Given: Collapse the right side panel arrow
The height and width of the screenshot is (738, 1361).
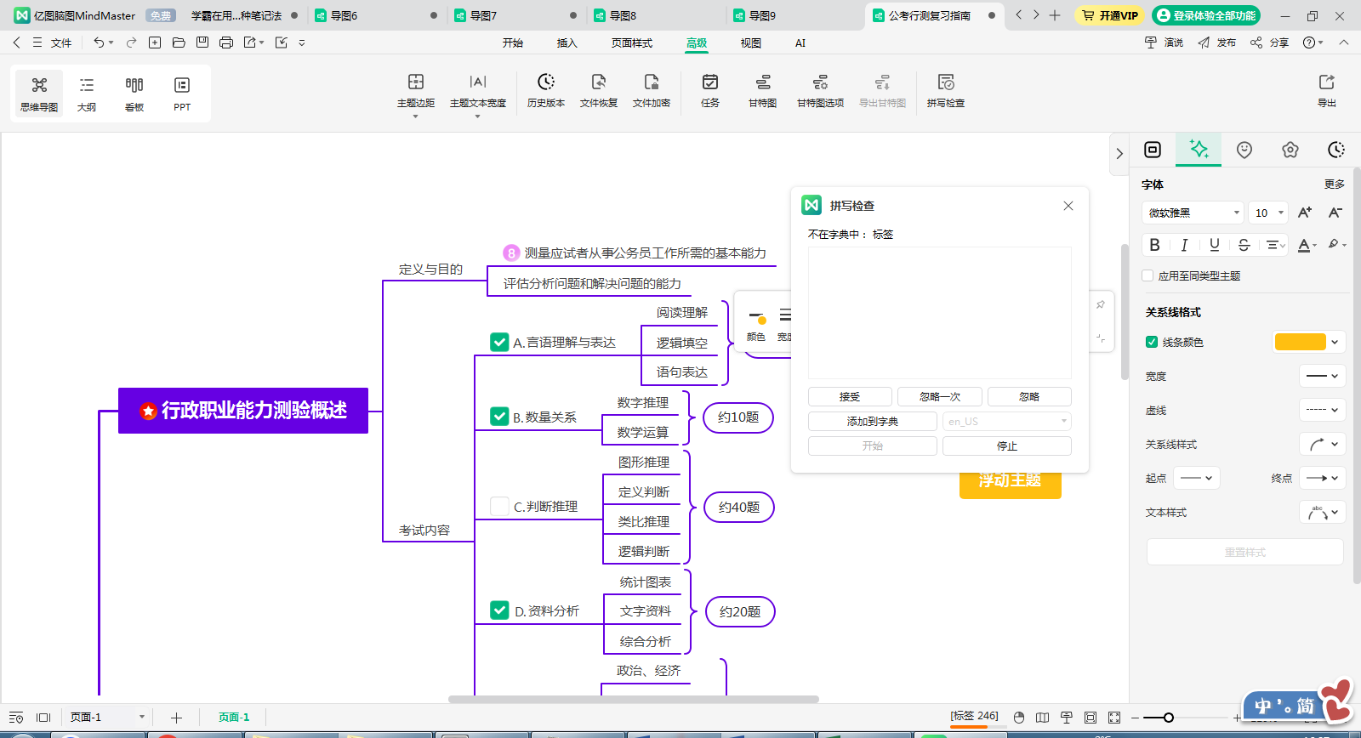Looking at the screenshot, I should point(1119,154).
